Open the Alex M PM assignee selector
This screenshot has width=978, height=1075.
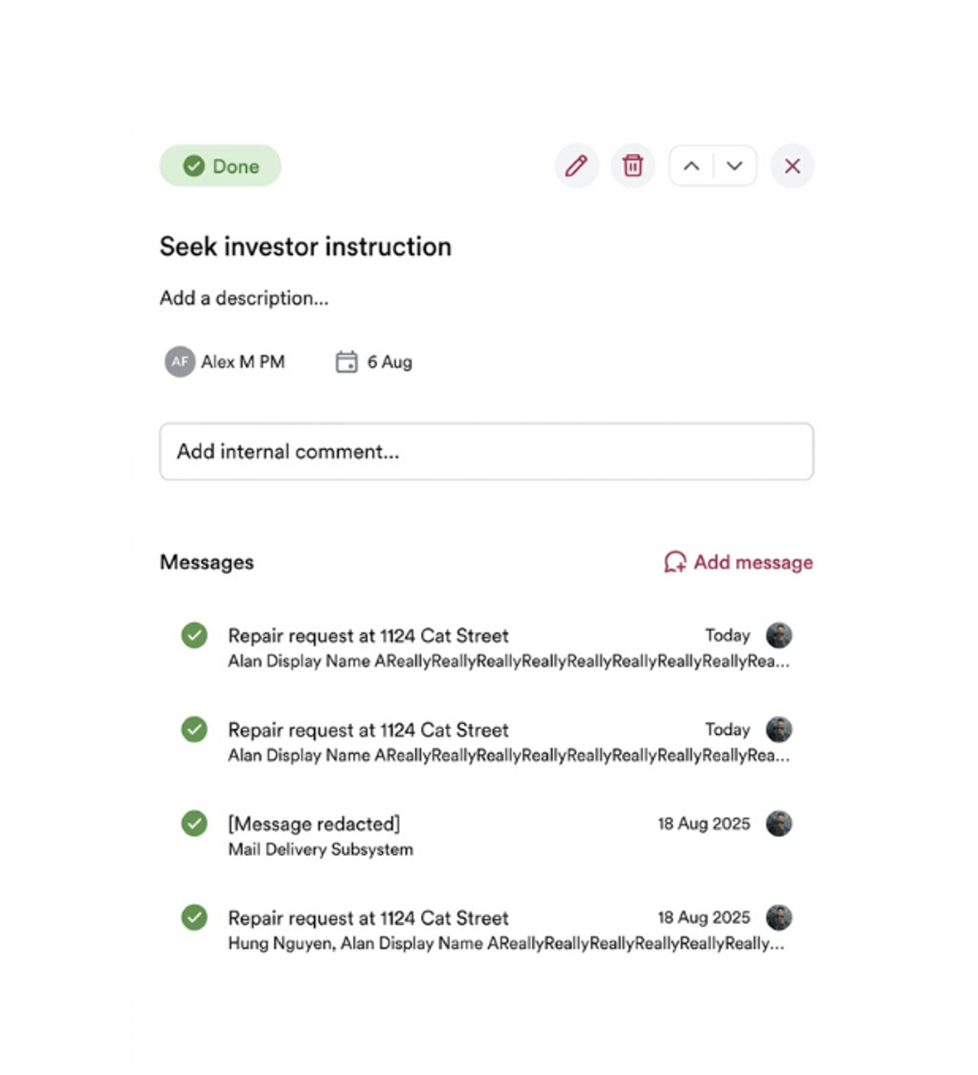tap(225, 362)
